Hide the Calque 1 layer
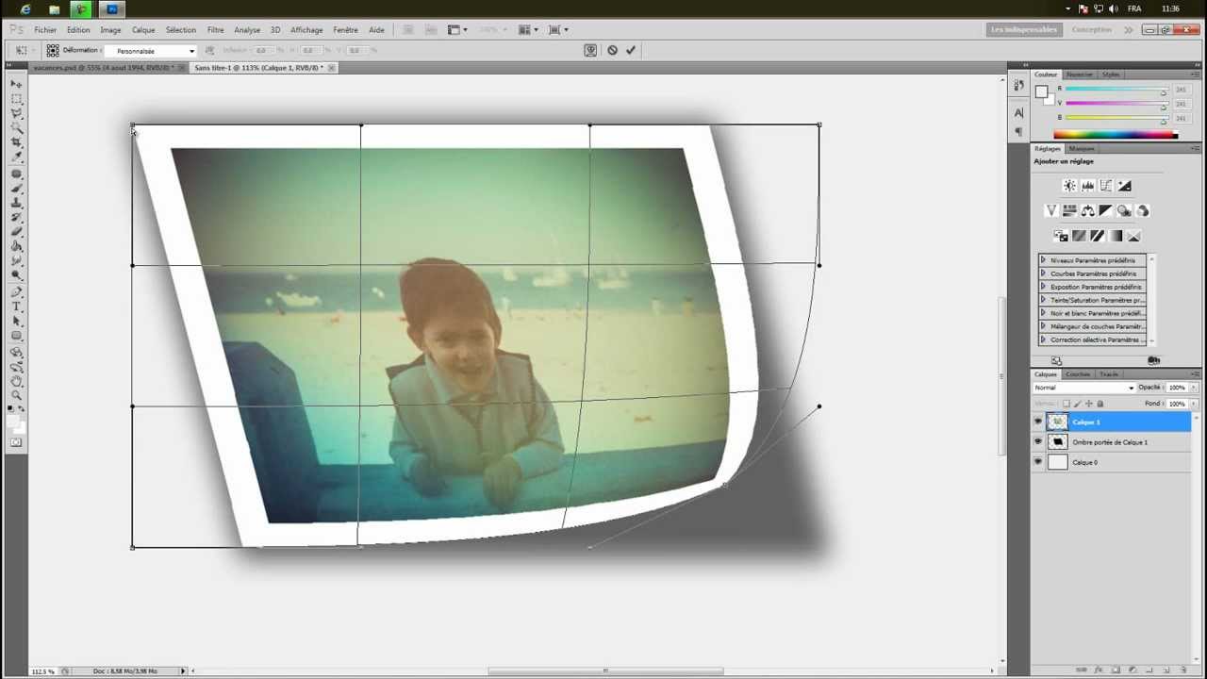Image resolution: width=1207 pixels, height=679 pixels. [x=1038, y=422]
